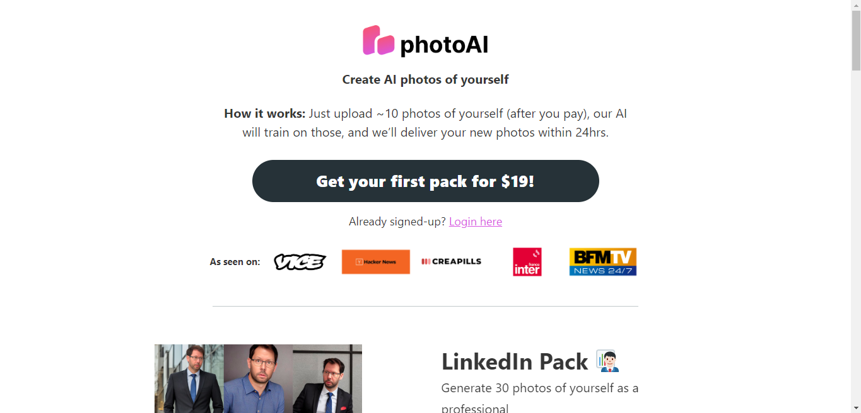Viewport: 861px width, 413px height.
Task: Click the orange Hacker News logo
Action: 376,262
